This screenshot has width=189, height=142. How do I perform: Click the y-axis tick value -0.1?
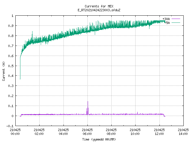click(x=10, y=126)
